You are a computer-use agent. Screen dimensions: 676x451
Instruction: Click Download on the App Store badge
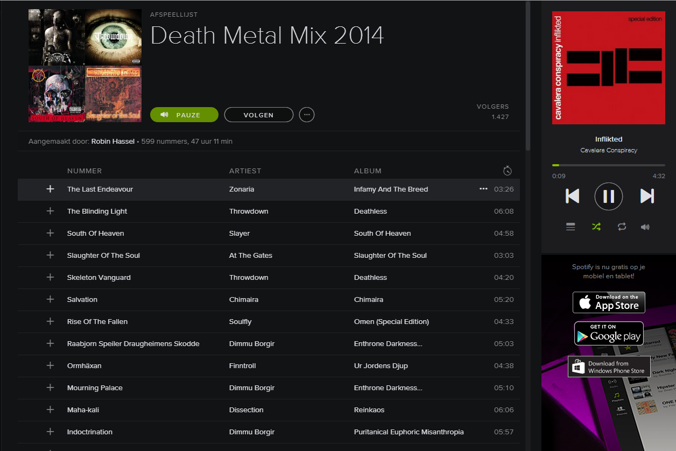click(609, 302)
